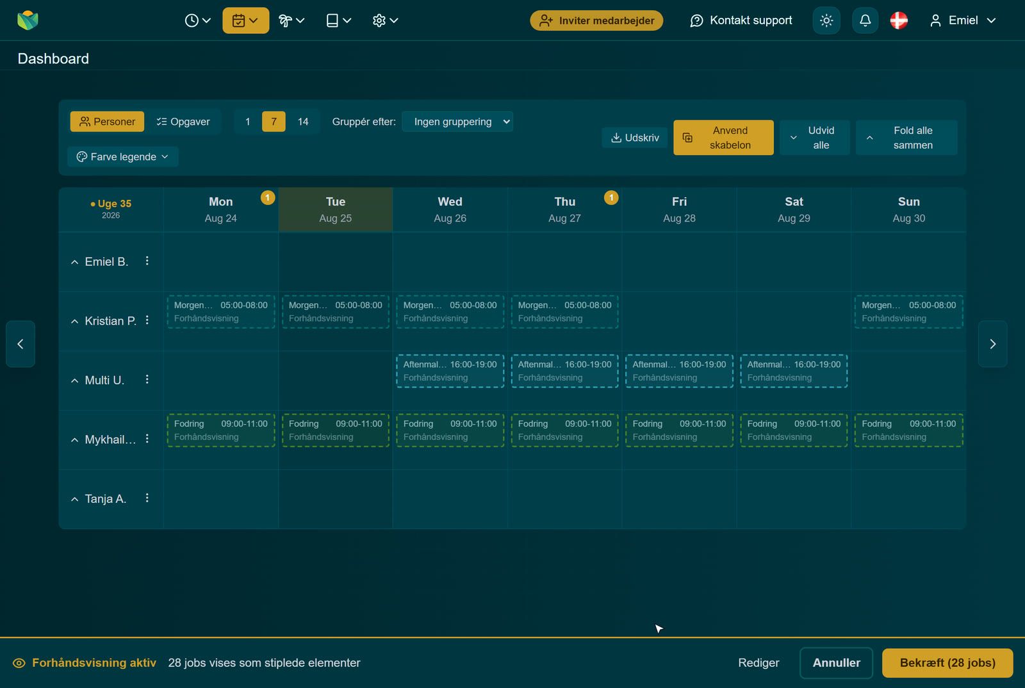Image resolution: width=1025 pixels, height=688 pixels.
Task: Switch to Opgaver view
Action: click(x=183, y=122)
